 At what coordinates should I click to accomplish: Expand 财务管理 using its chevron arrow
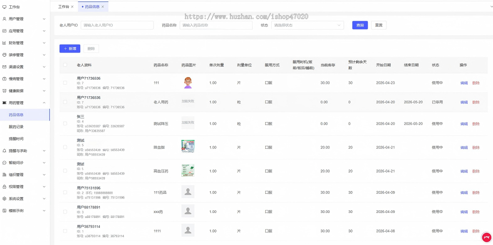pos(44,43)
